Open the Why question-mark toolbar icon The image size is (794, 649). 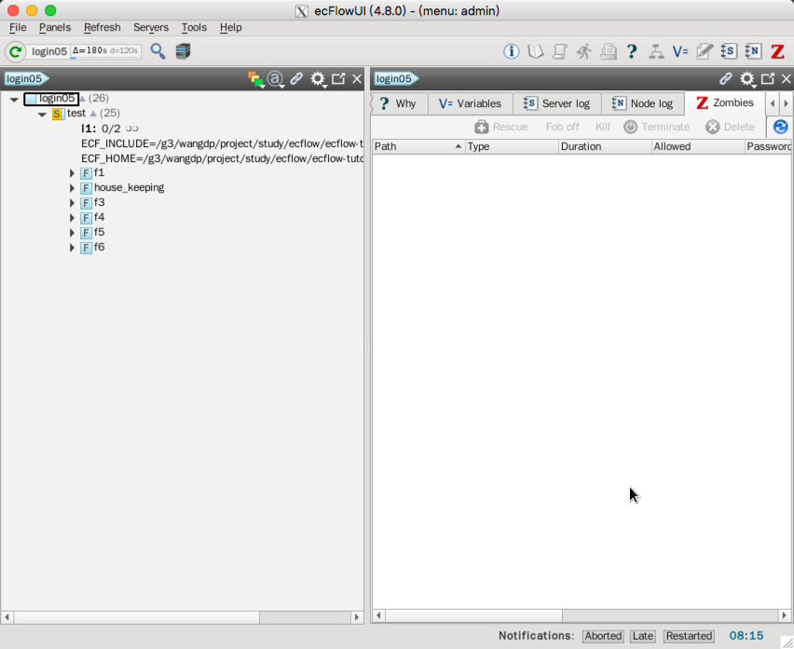pyautogui.click(x=632, y=51)
